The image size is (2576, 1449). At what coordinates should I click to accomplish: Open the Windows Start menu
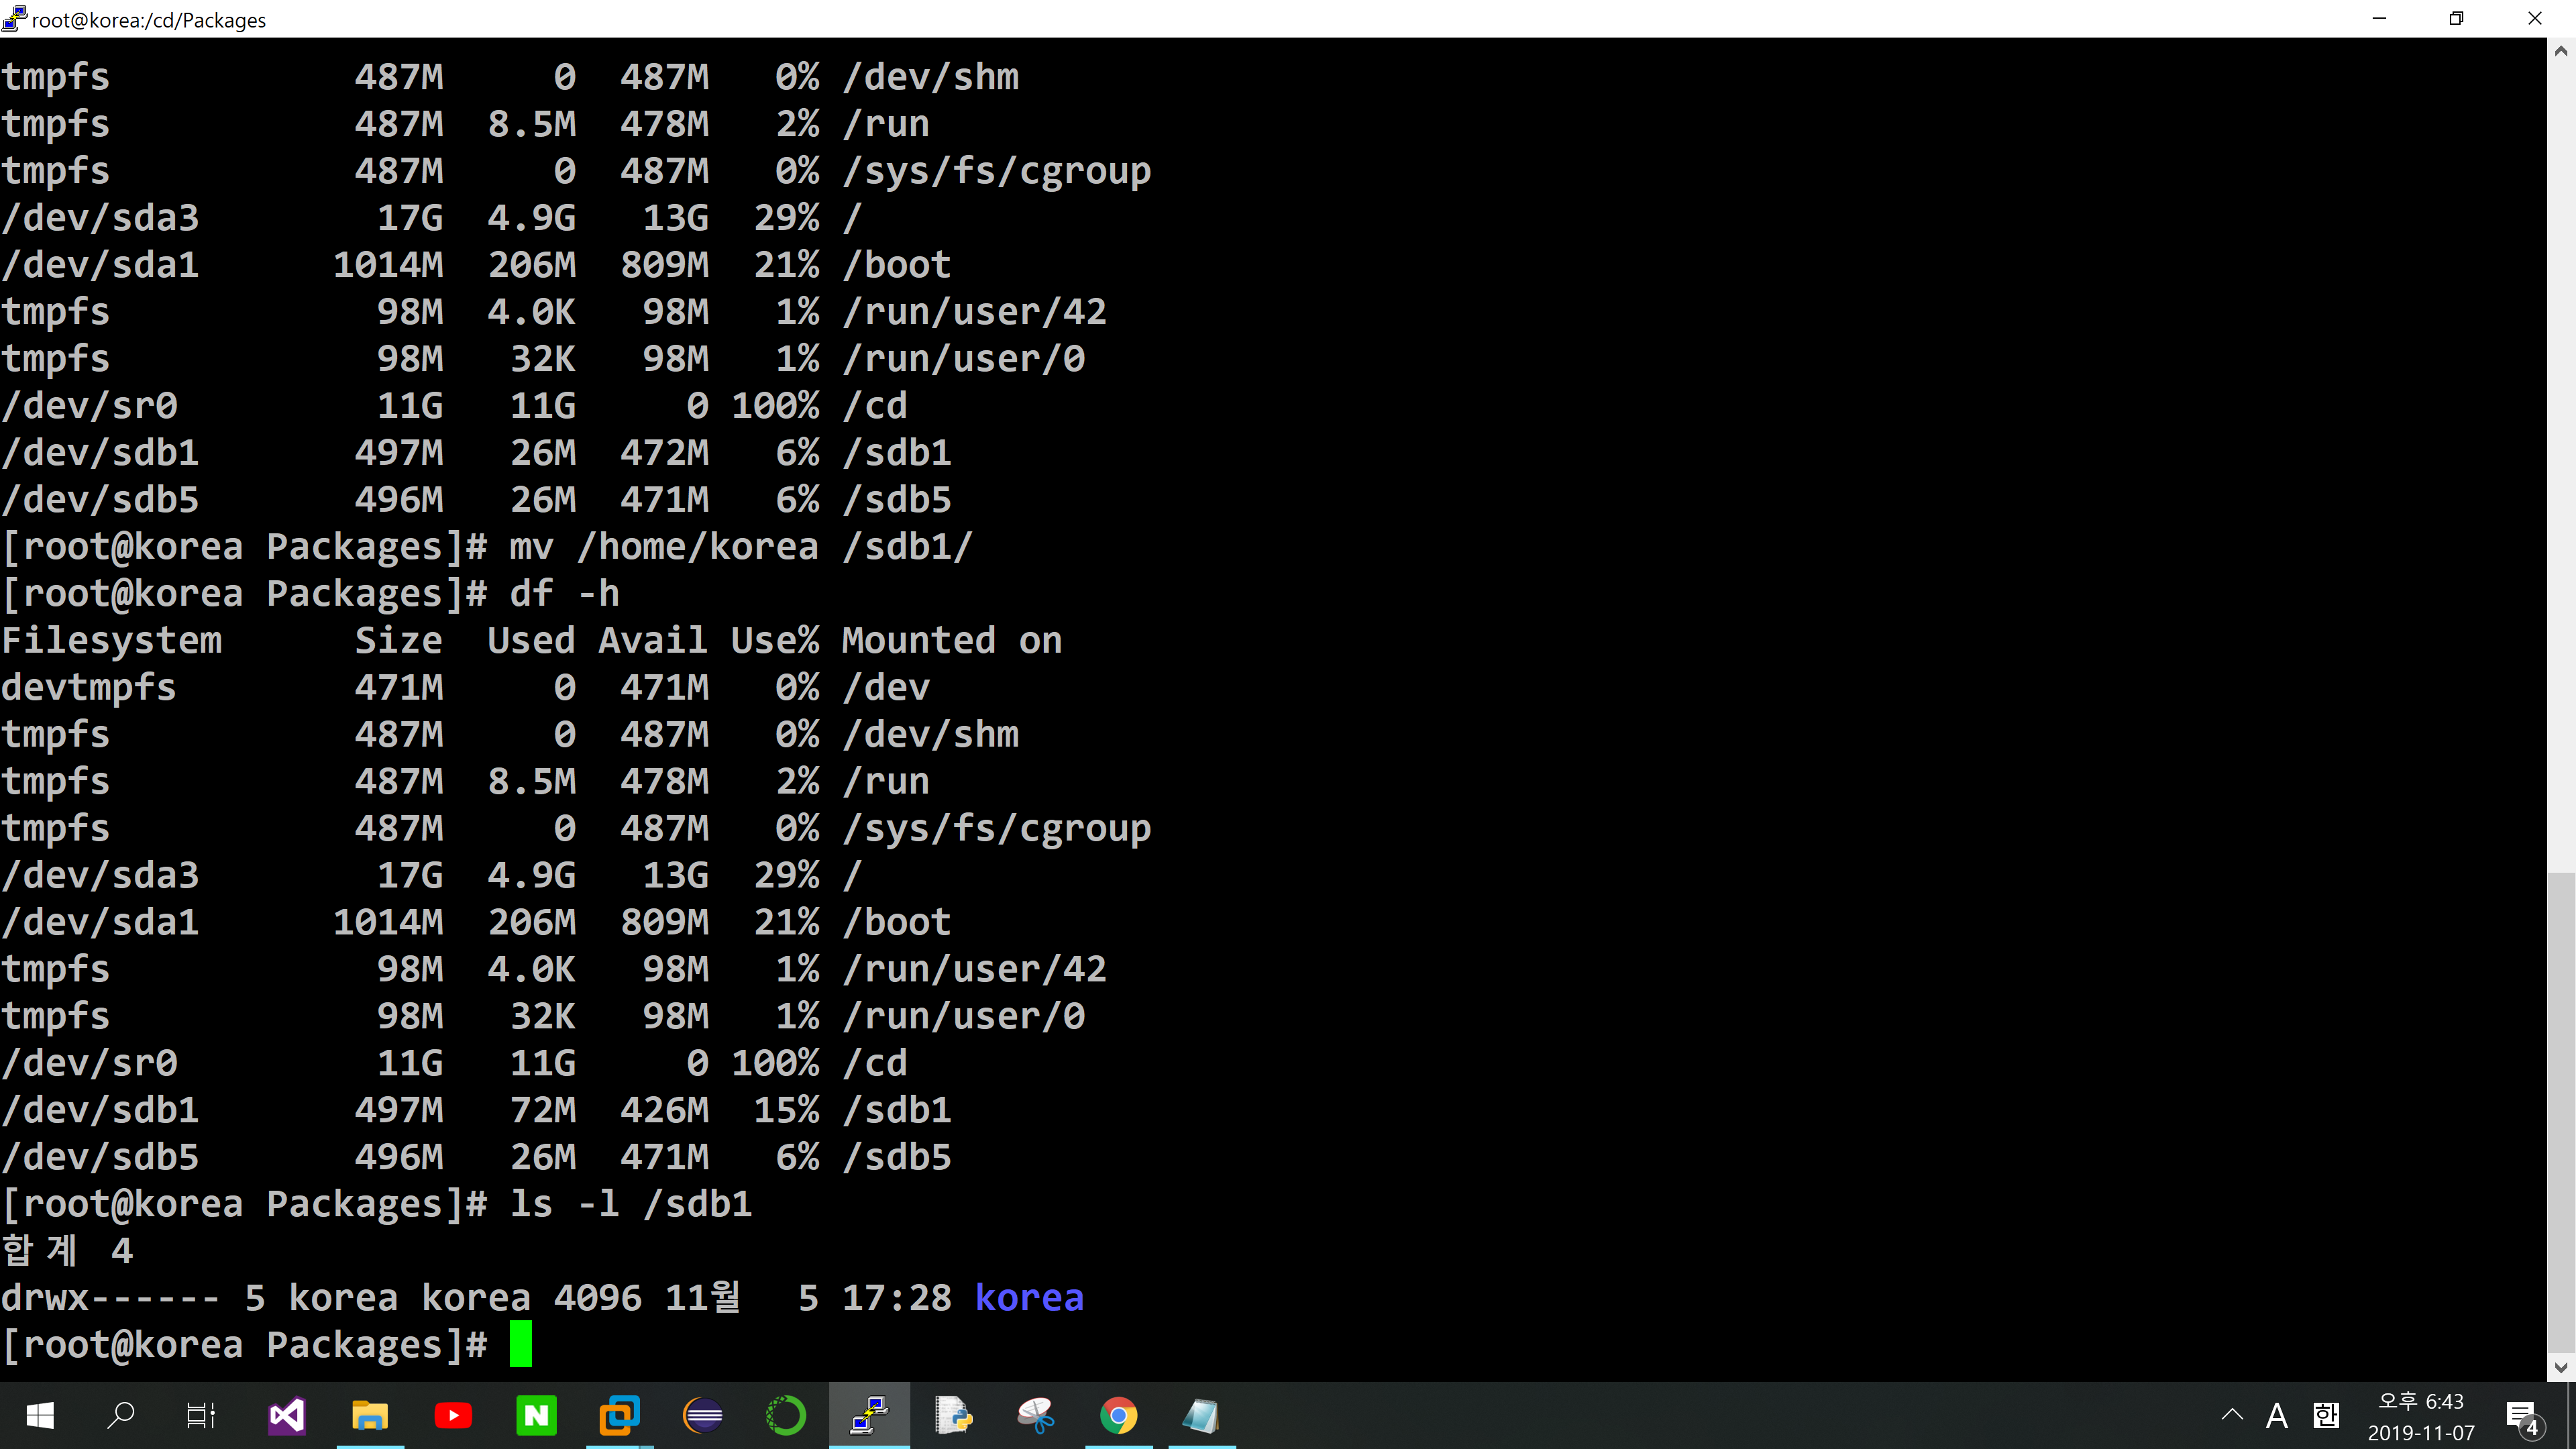tap(40, 1415)
